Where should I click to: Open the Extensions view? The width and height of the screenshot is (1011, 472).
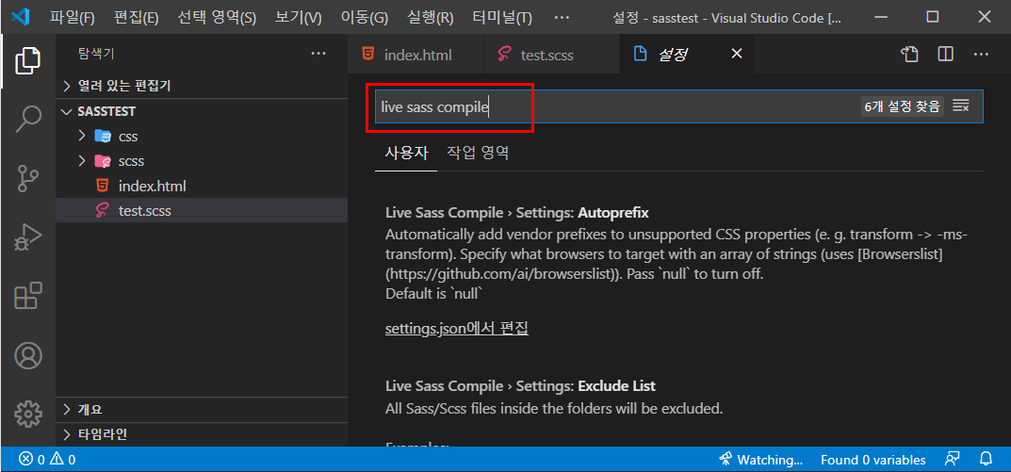(27, 296)
